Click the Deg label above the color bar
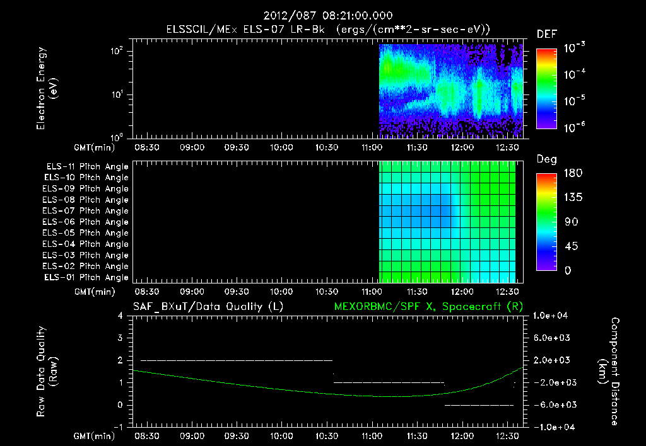This screenshot has height=446, width=646. (x=547, y=159)
